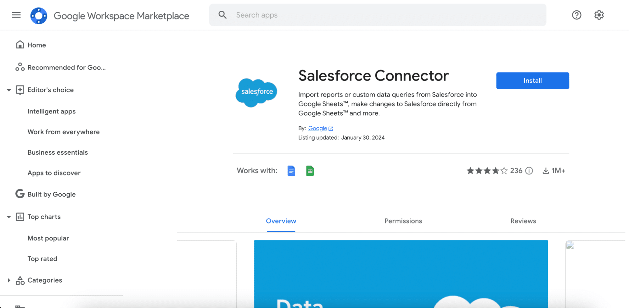Image resolution: width=629 pixels, height=308 pixels.
Task: Select Apps to discover
Action: click(x=54, y=173)
